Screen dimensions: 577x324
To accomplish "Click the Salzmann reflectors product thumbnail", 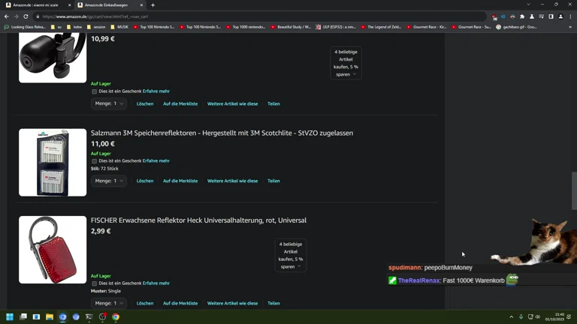I will click(x=53, y=162).
